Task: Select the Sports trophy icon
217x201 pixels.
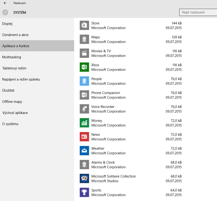Action: (x=84, y=192)
